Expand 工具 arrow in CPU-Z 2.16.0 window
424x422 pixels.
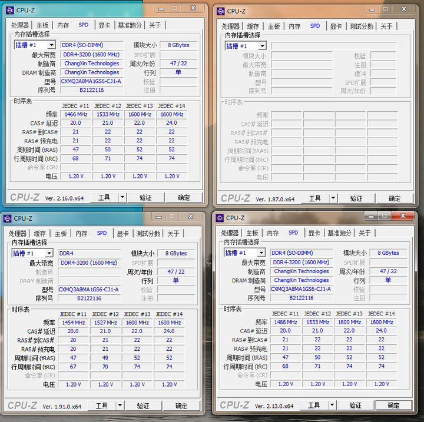click(122, 197)
